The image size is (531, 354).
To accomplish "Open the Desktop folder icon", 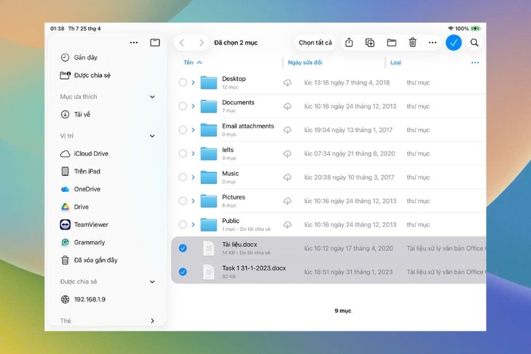I will (x=208, y=82).
